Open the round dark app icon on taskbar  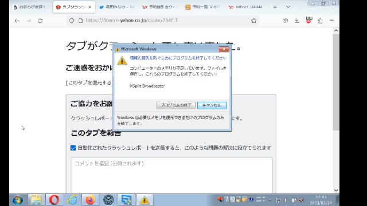tap(108, 200)
